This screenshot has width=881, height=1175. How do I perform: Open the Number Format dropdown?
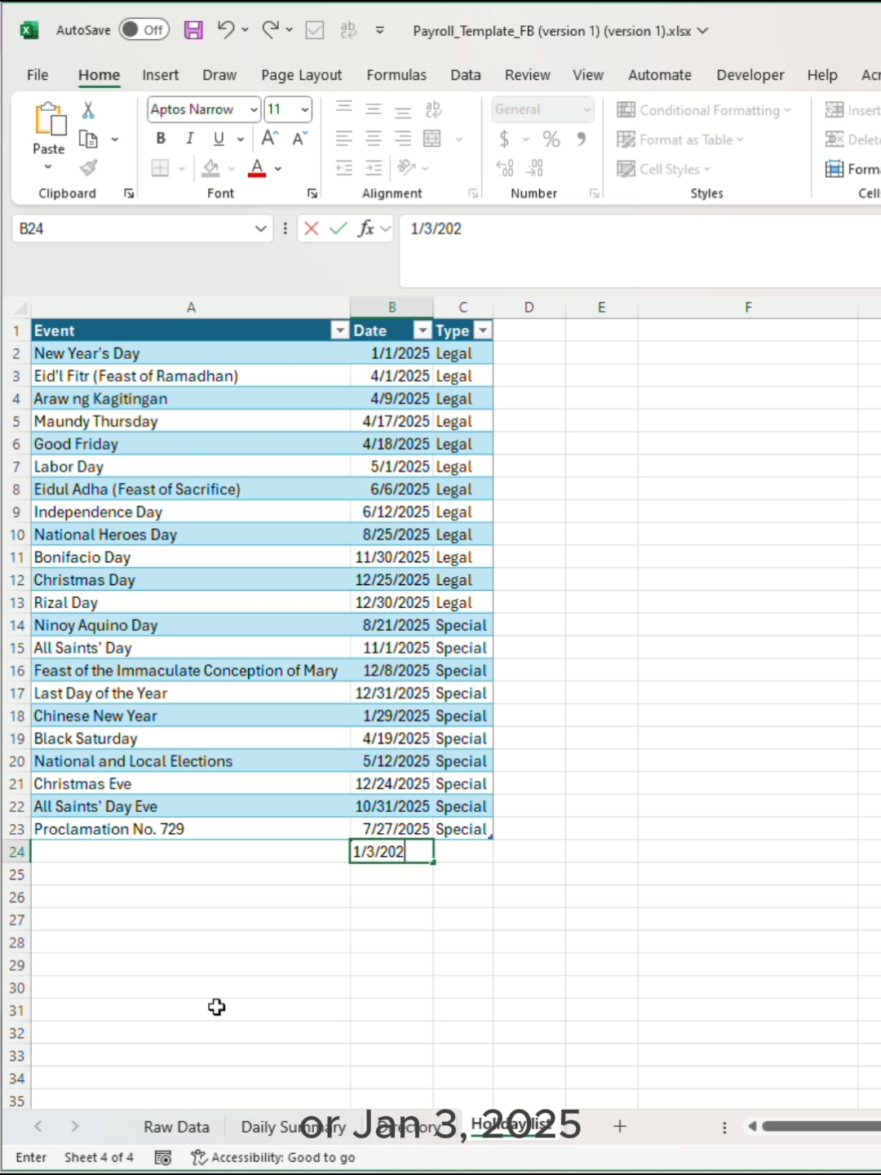click(587, 109)
